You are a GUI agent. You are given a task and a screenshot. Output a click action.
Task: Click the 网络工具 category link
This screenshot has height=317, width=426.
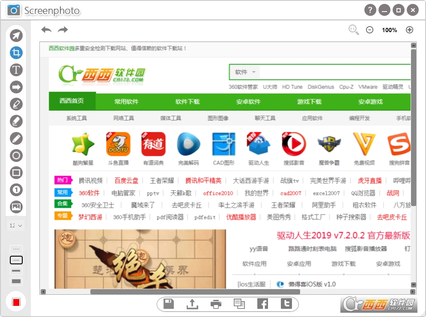tap(124, 118)
